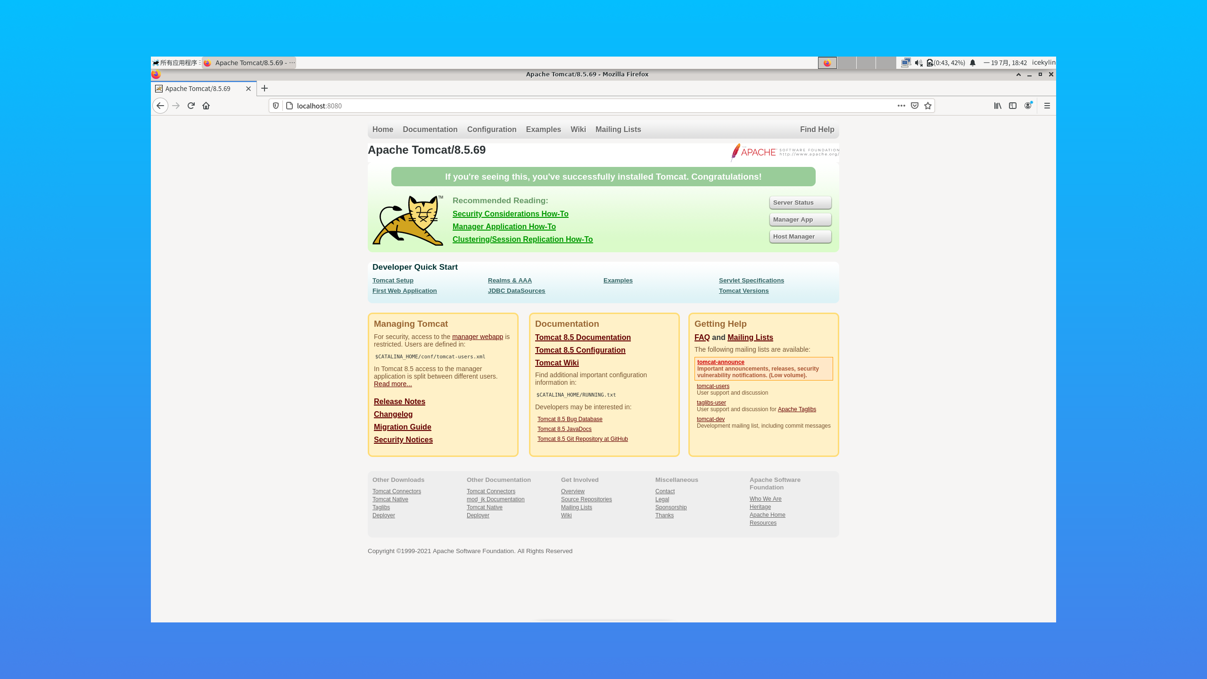Bookmark this page with the star
The width and height of the screenshot is (1207, 679).
coord(928,106)
